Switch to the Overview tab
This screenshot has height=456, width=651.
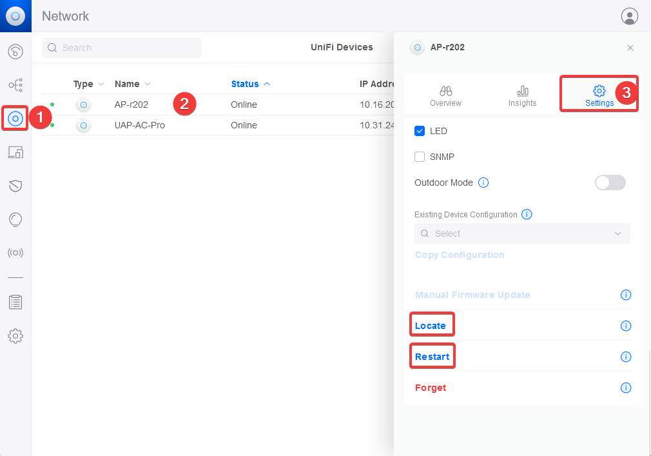coord(445,96)
